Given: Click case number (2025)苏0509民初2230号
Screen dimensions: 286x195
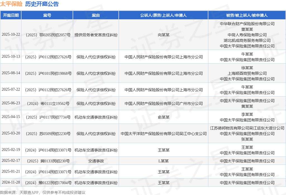Looking at the screenshot, I should [47, 134].
